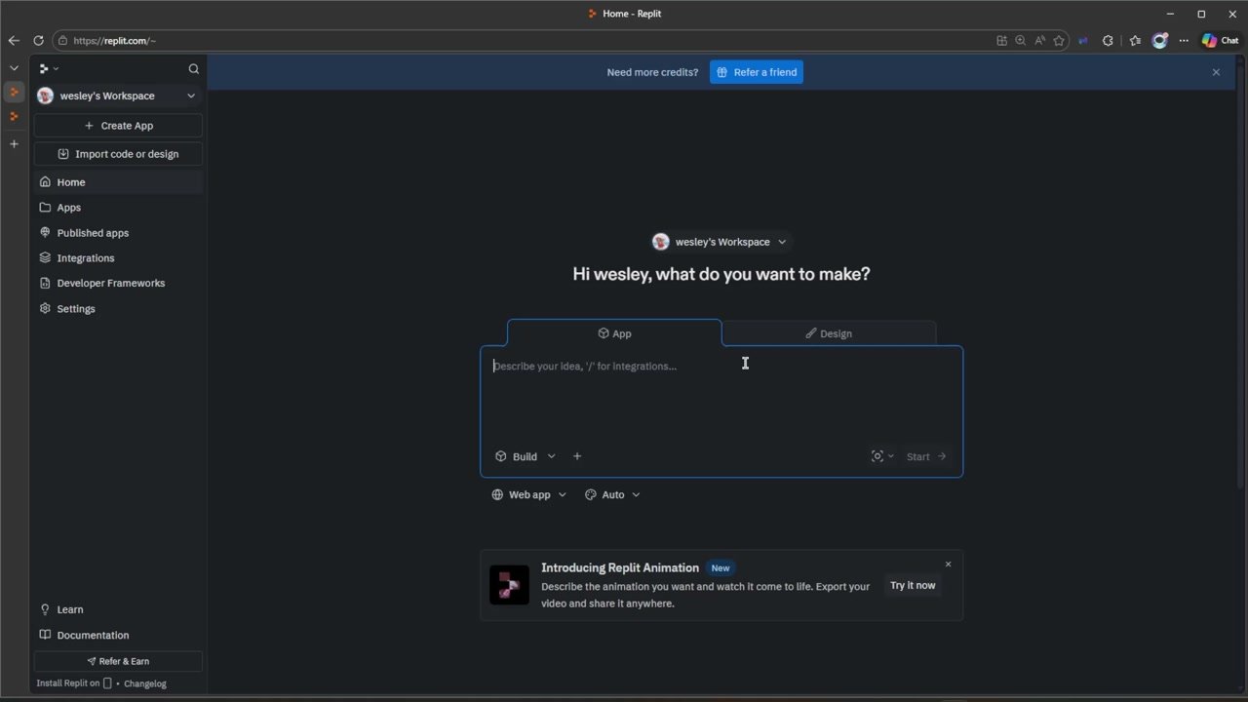Click the search icon in the sidebar
1248x702 pixels.
(193, 68)
